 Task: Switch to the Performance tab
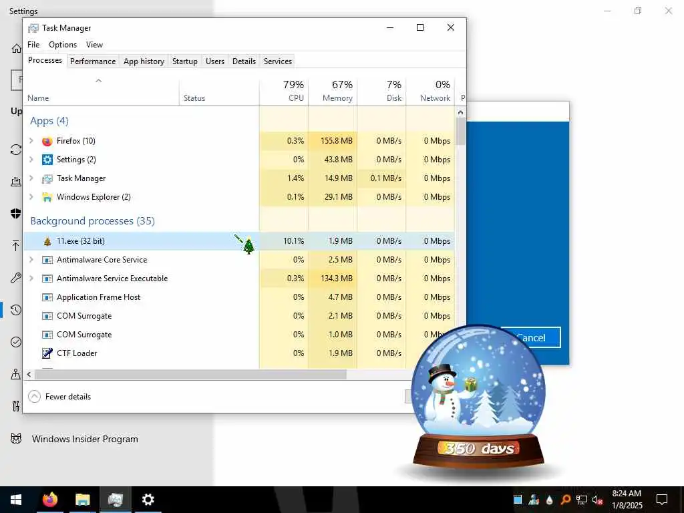tap(93, 61)
